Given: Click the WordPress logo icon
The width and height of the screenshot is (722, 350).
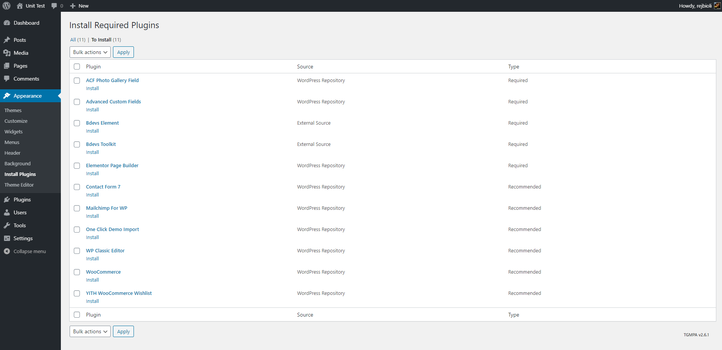Looking at the screenshot, I should (6, 6).
